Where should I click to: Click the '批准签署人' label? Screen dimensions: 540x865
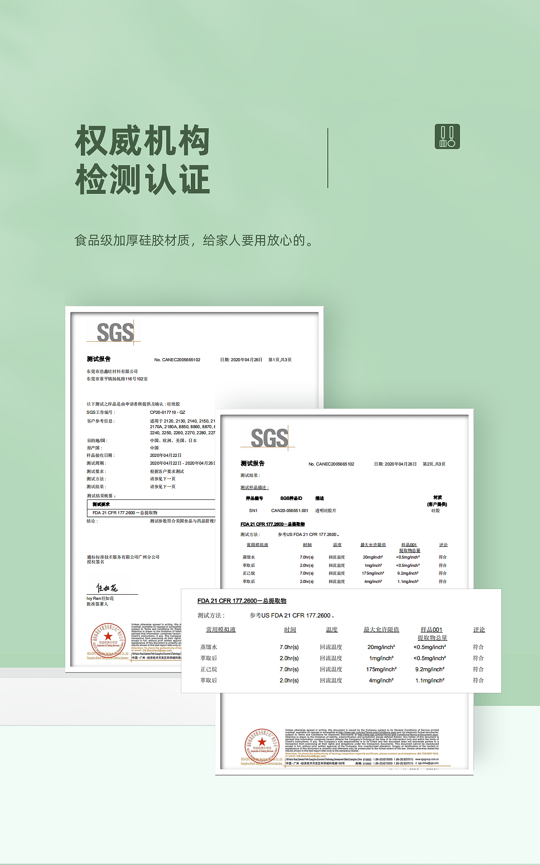97,604
